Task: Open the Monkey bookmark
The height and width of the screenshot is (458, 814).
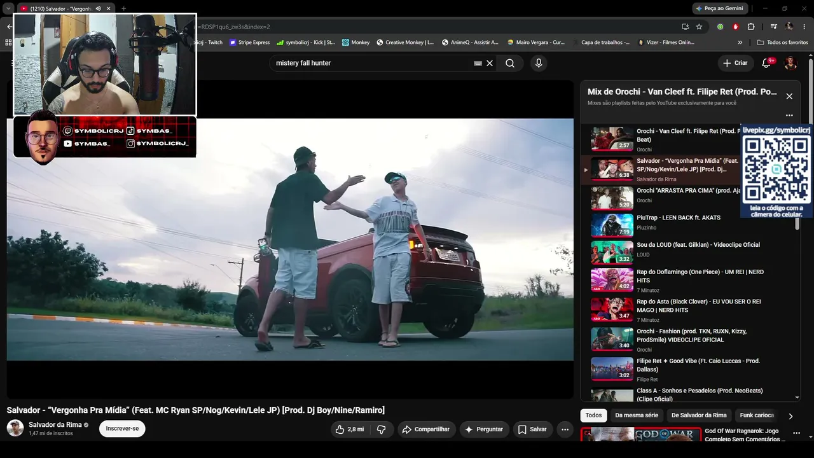Action: (x=355, y=43)
